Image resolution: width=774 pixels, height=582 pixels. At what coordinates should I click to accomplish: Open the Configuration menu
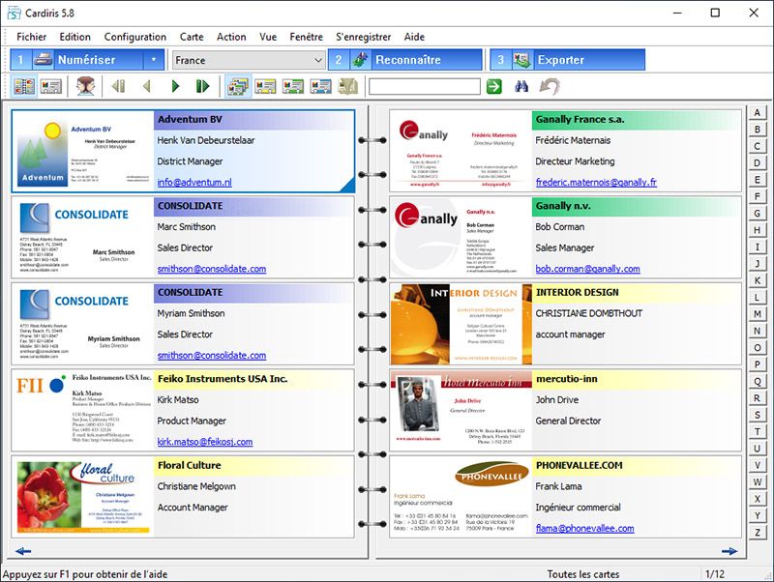click(135, 37)
